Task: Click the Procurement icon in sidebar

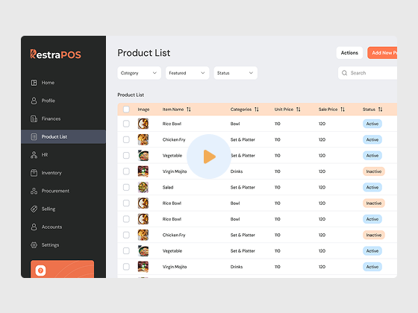Action: (x=34, y=191)
